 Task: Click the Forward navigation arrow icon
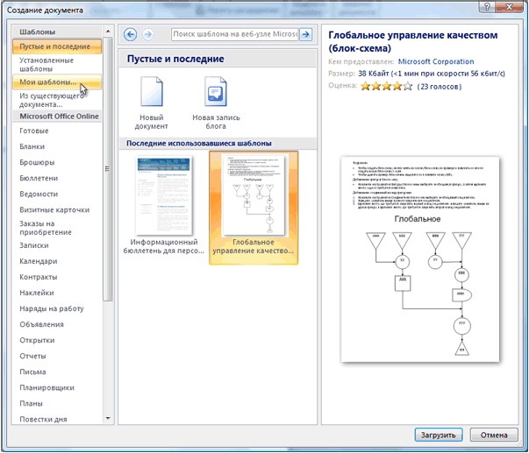point(147,34)
